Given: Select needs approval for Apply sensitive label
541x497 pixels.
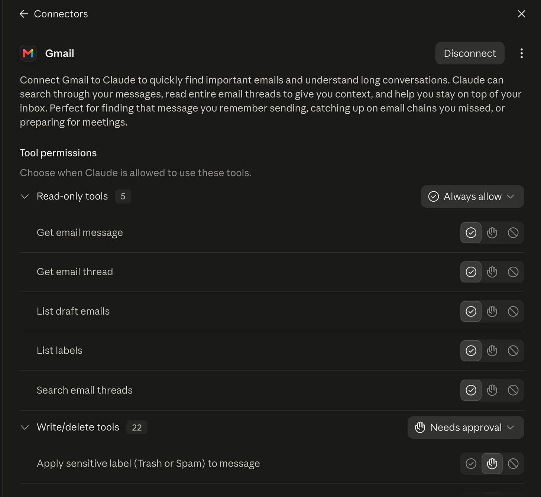Looking at the screenshot, I should coord(492,464).
